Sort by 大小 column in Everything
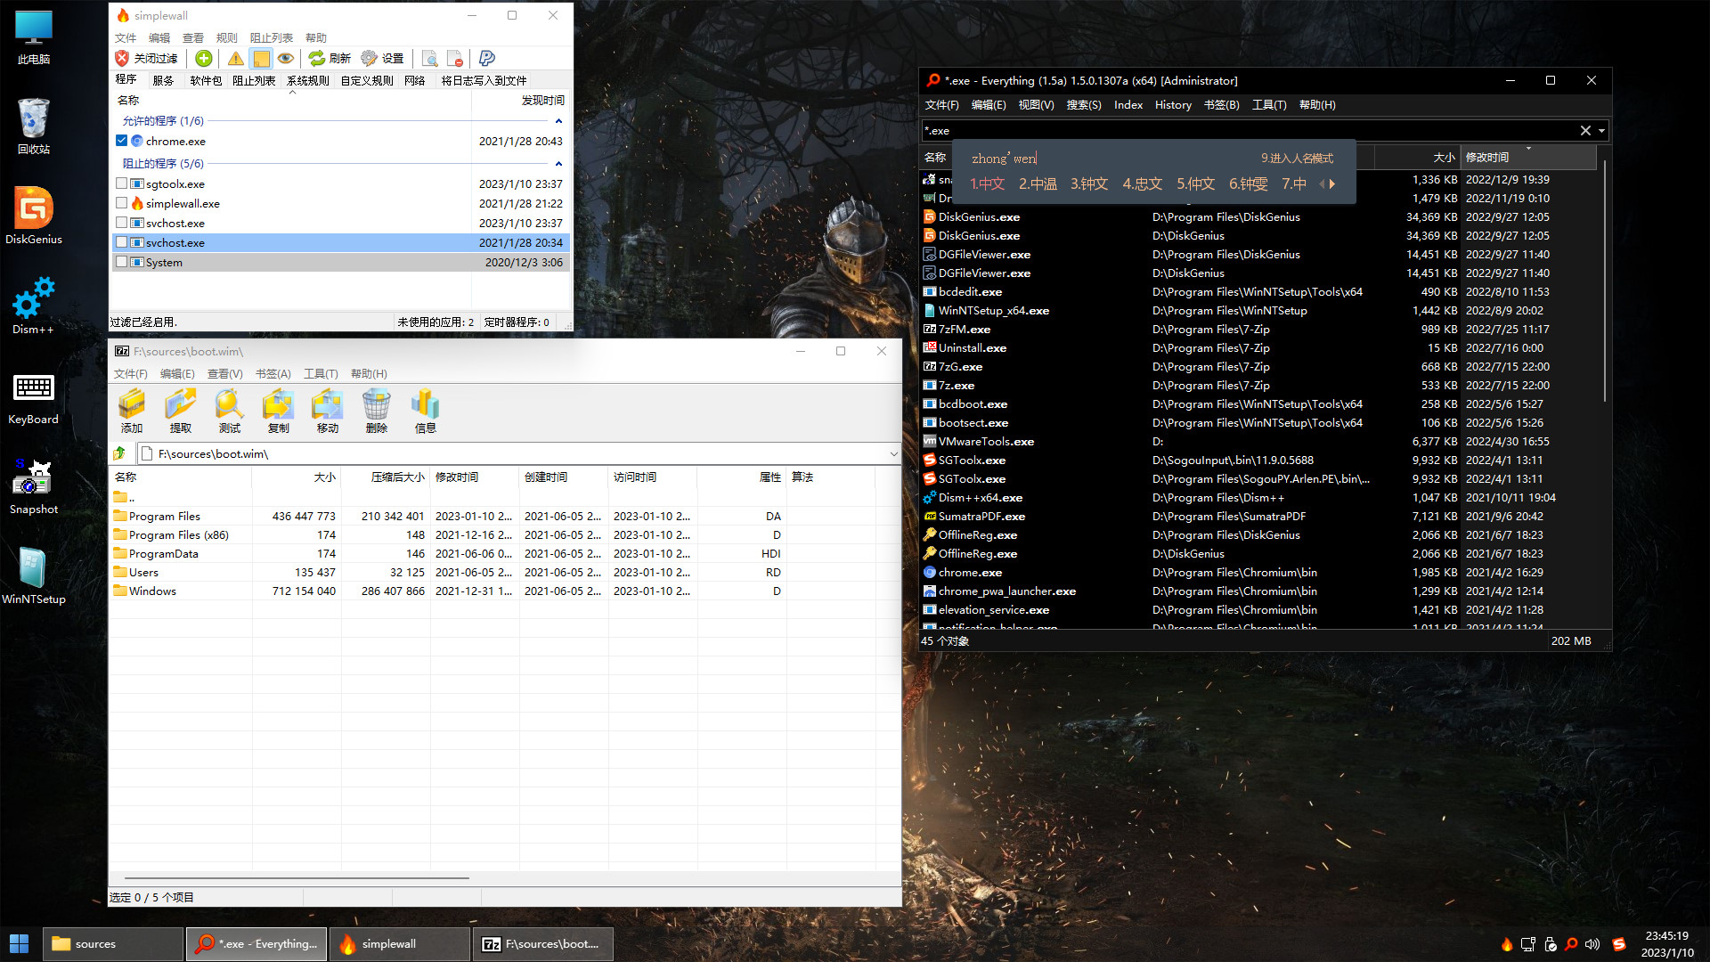The image size is (1710, 962). [1417, 157]
